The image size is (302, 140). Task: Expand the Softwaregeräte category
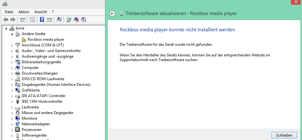pyautogui.click(x=12, y=135)
